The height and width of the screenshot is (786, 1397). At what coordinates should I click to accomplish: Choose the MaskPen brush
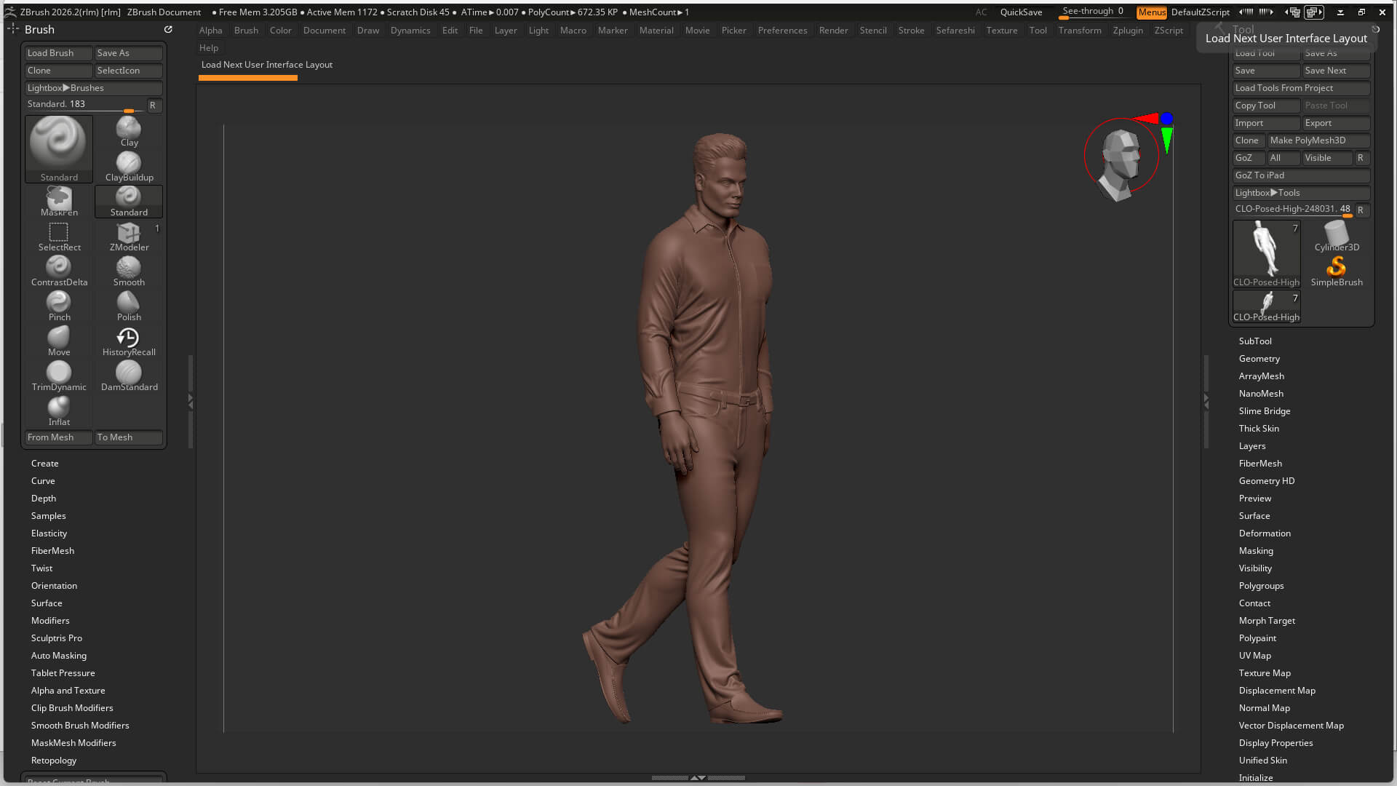click(x=59, y=202)
